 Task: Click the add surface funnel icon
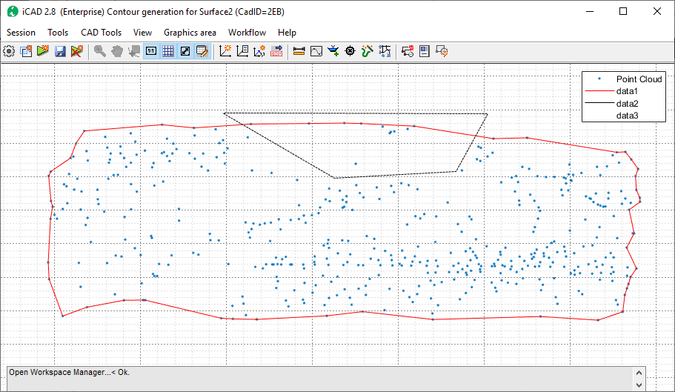(x=333, y=51)
